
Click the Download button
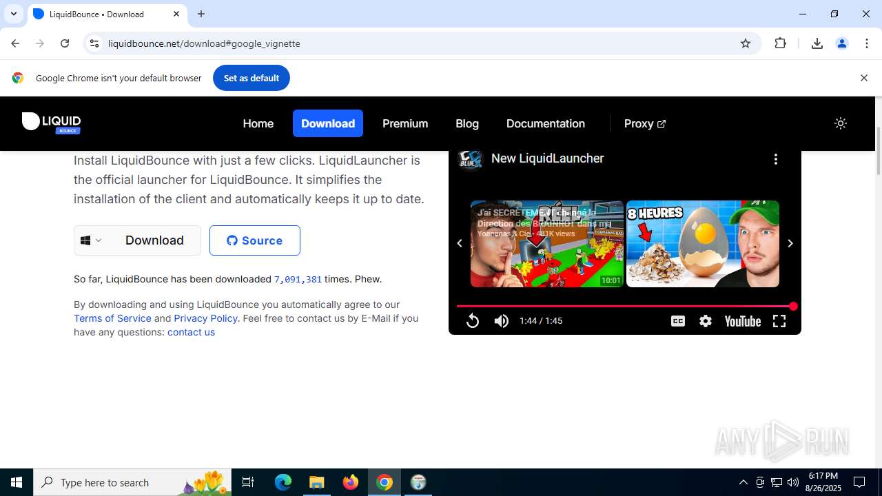pos(154,240)
